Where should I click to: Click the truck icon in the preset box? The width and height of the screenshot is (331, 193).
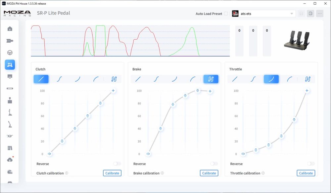[x=235, y=14]
